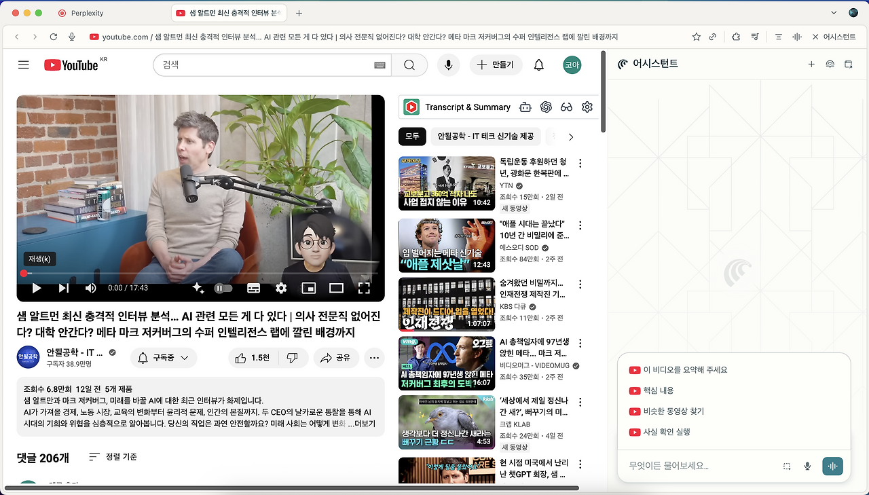This screenshot has width=869, height=495.
Task: Dislike the video with thumbs down
Action: pos(293,358)
